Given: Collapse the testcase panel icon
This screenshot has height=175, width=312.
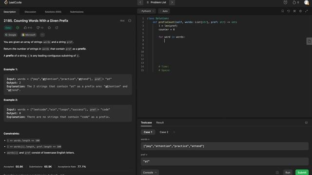Looking at the screenshot, I should pyautogui.click(x=306, y=122).
